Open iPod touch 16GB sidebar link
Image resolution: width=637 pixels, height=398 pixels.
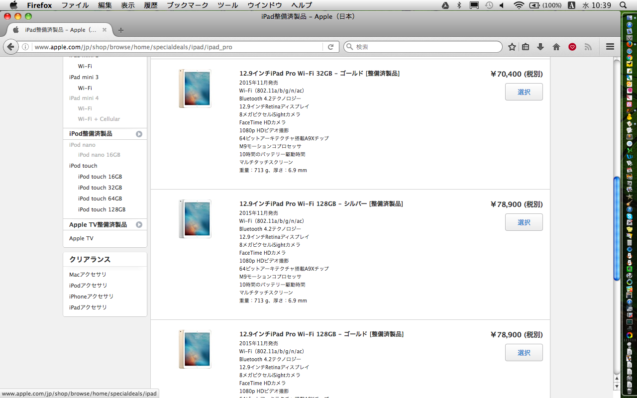(x=100, y=177)
